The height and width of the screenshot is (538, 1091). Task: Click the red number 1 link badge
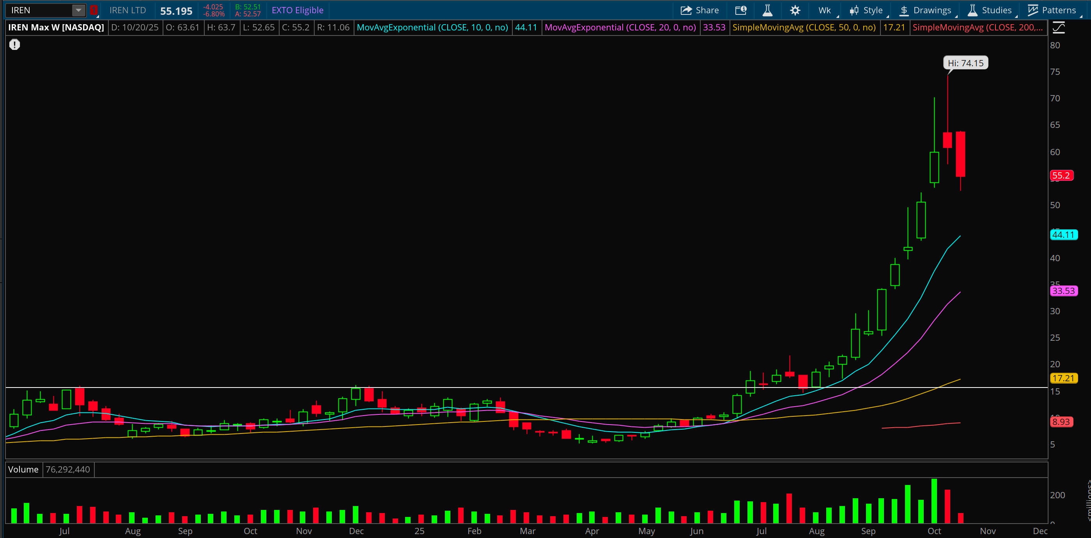pos(94,10)
